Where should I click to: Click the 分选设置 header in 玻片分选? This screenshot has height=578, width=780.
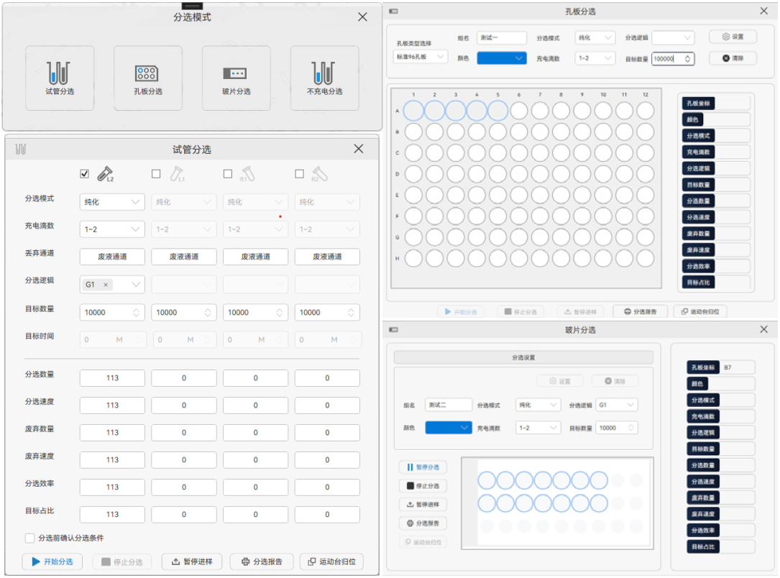[x=523, y=357]
